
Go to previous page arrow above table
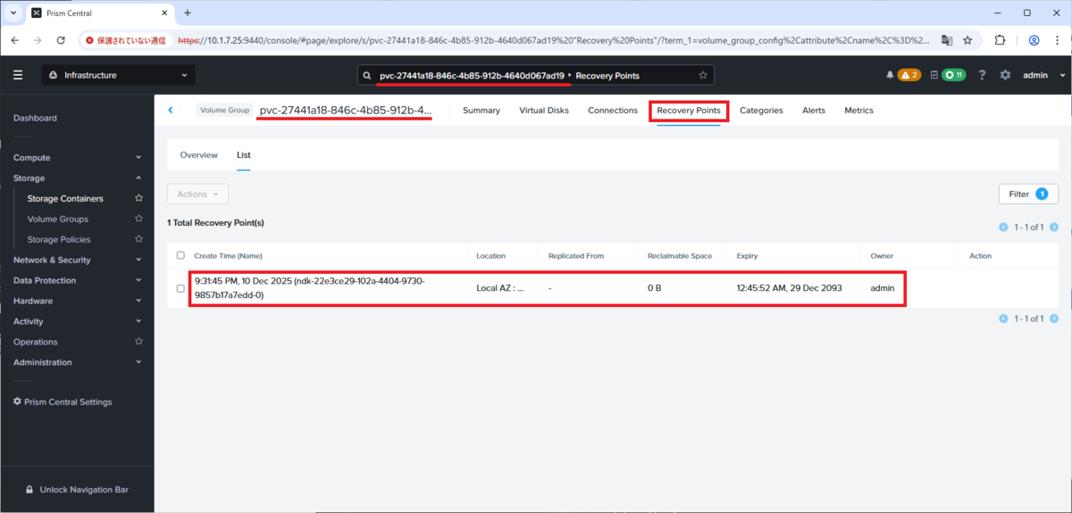[x=1003, y=227]
